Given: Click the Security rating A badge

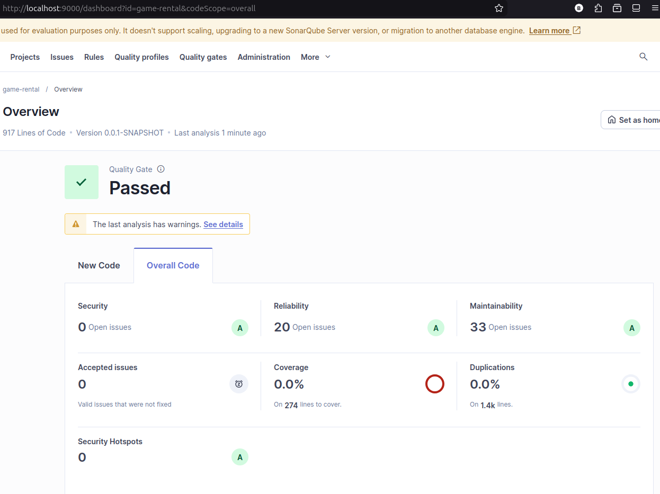Looking at the screenshot, I should point(240,328).
